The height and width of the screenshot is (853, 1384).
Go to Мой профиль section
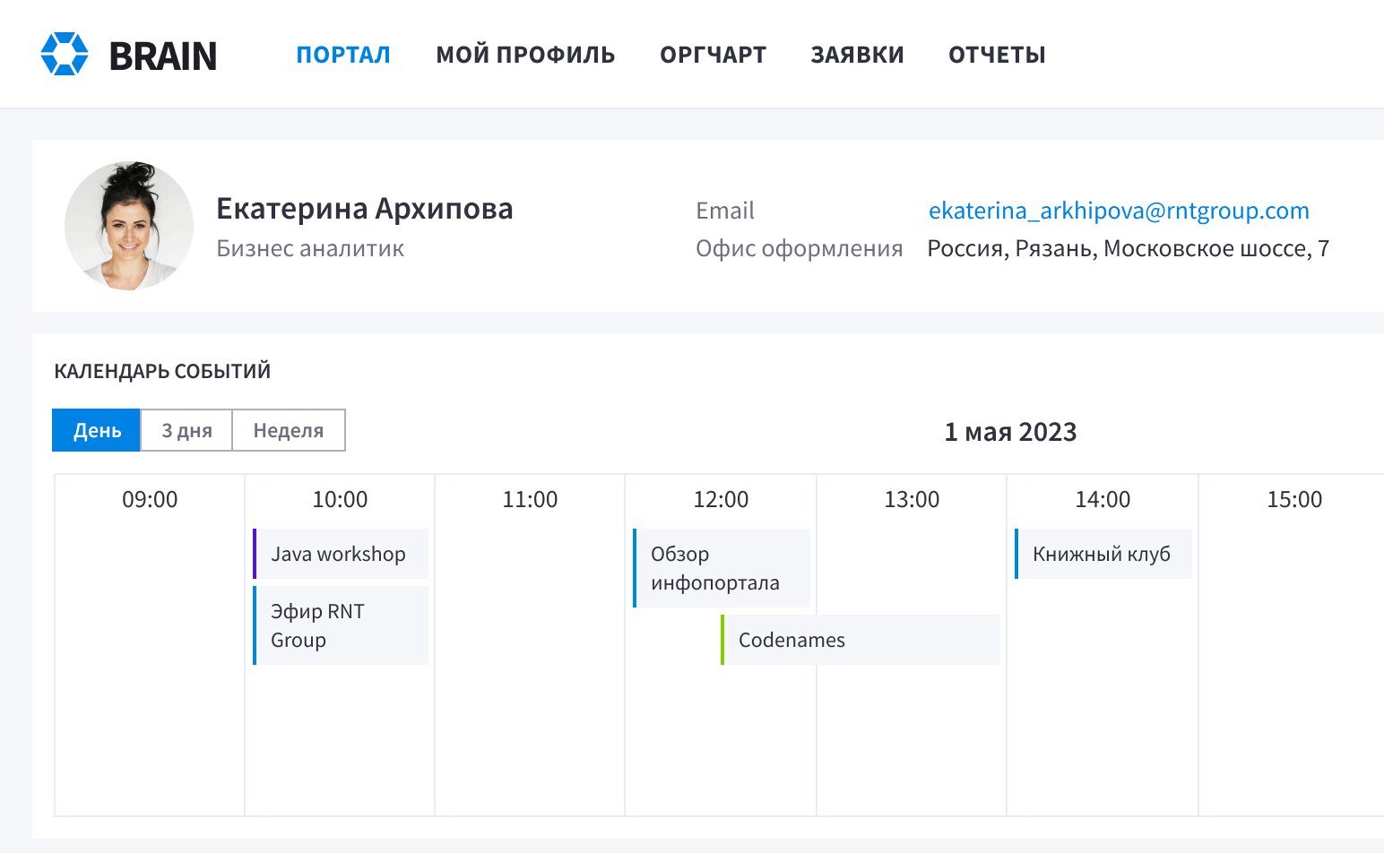pyautogui.click(x=525, y=55)
